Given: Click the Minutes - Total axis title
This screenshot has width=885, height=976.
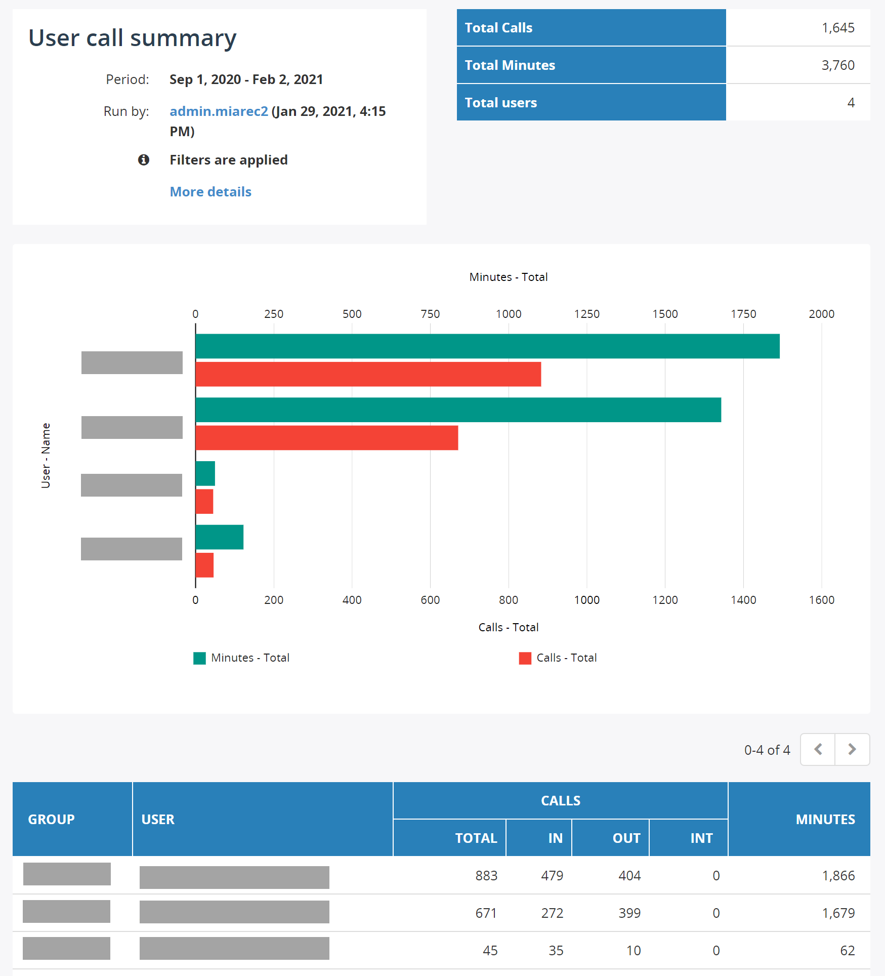Looking at the screenshot, I should 509,277.
